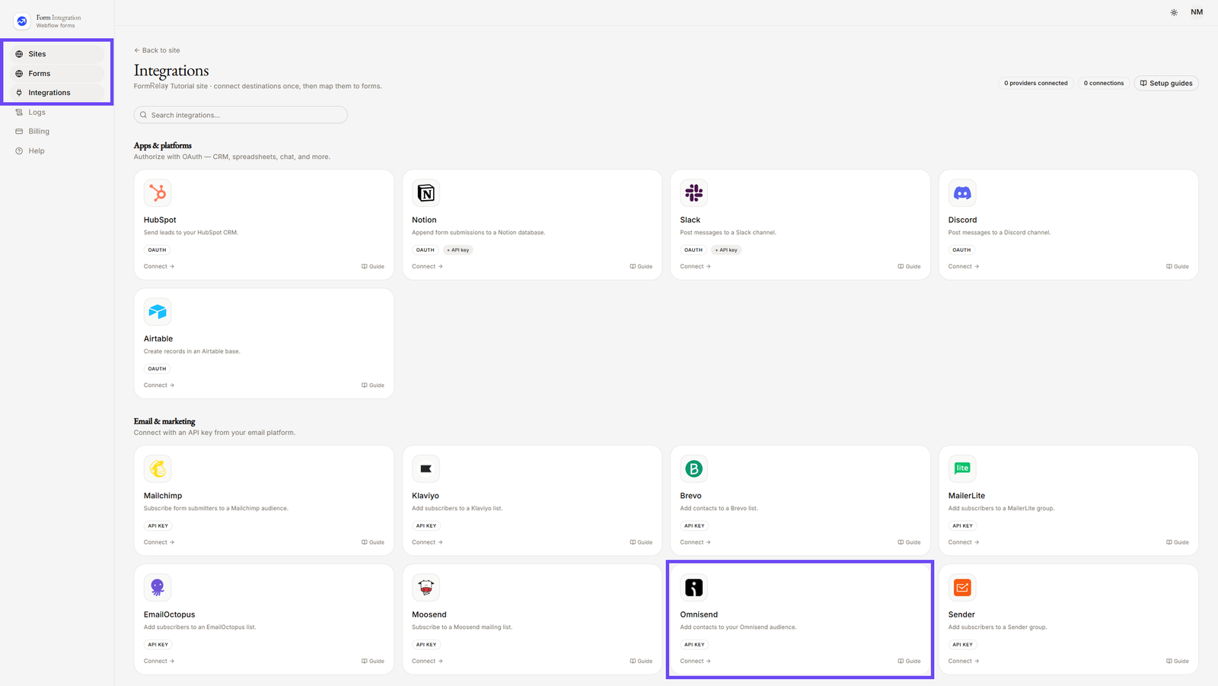Connect Slack
This screenshot has width=1218, height=686.
click(696, 266)
